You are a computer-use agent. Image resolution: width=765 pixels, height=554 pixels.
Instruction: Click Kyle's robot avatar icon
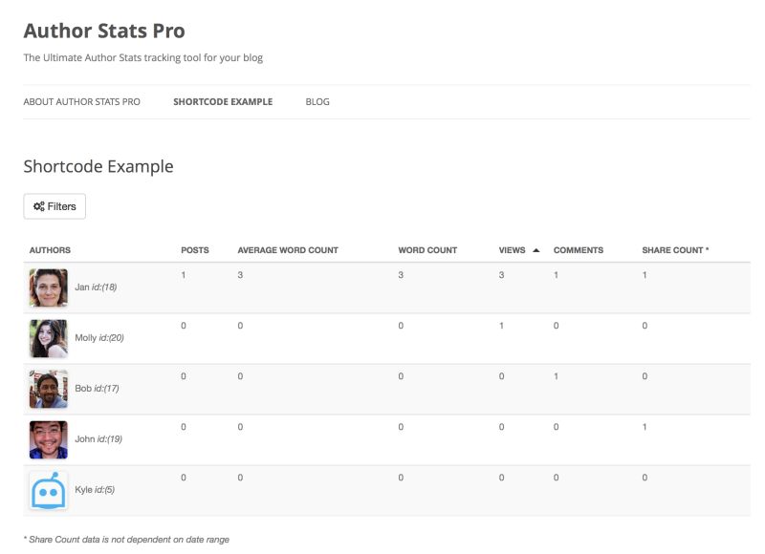pos(49,490)
